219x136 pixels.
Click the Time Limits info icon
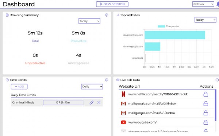[x=107, y=80]
